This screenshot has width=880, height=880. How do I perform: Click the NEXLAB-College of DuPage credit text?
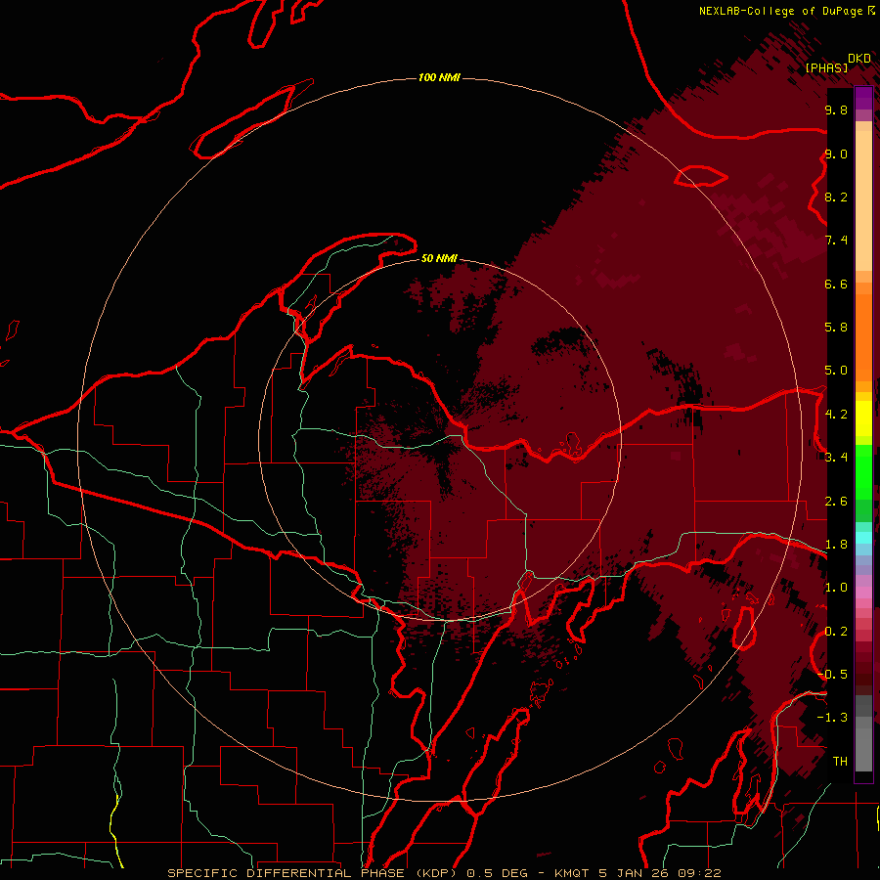coord(781,11)
